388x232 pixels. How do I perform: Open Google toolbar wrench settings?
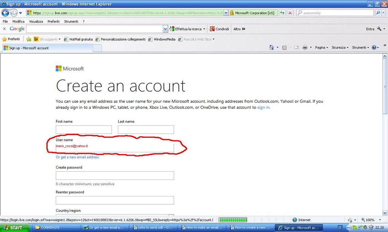(380, 29)
